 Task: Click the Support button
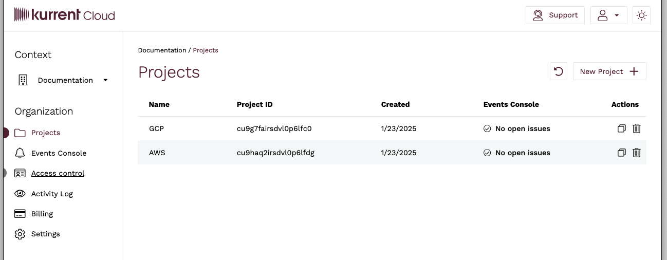tap(555, 15)
